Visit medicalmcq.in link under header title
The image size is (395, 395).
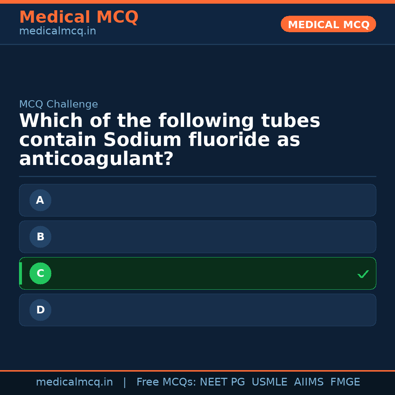[x=57, y=31]
